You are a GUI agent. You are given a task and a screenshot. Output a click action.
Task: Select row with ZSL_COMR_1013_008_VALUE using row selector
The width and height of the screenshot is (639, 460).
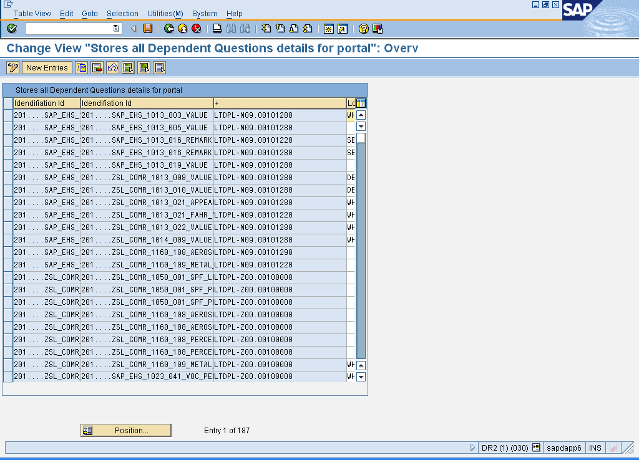[7, 178]
